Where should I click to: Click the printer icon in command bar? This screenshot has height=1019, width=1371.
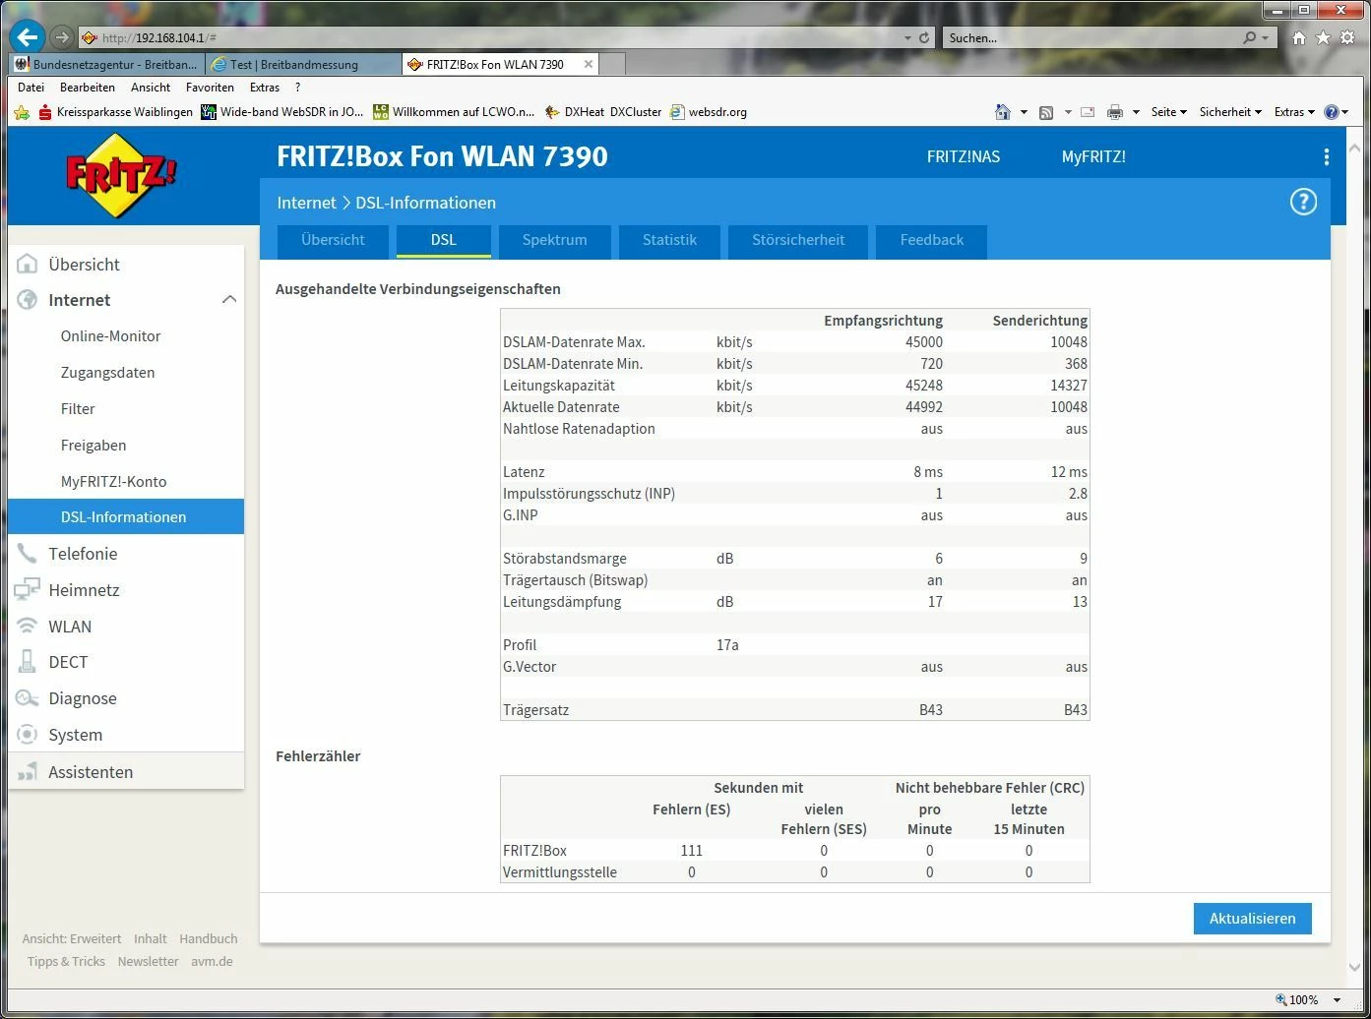tap(1114, 112)
